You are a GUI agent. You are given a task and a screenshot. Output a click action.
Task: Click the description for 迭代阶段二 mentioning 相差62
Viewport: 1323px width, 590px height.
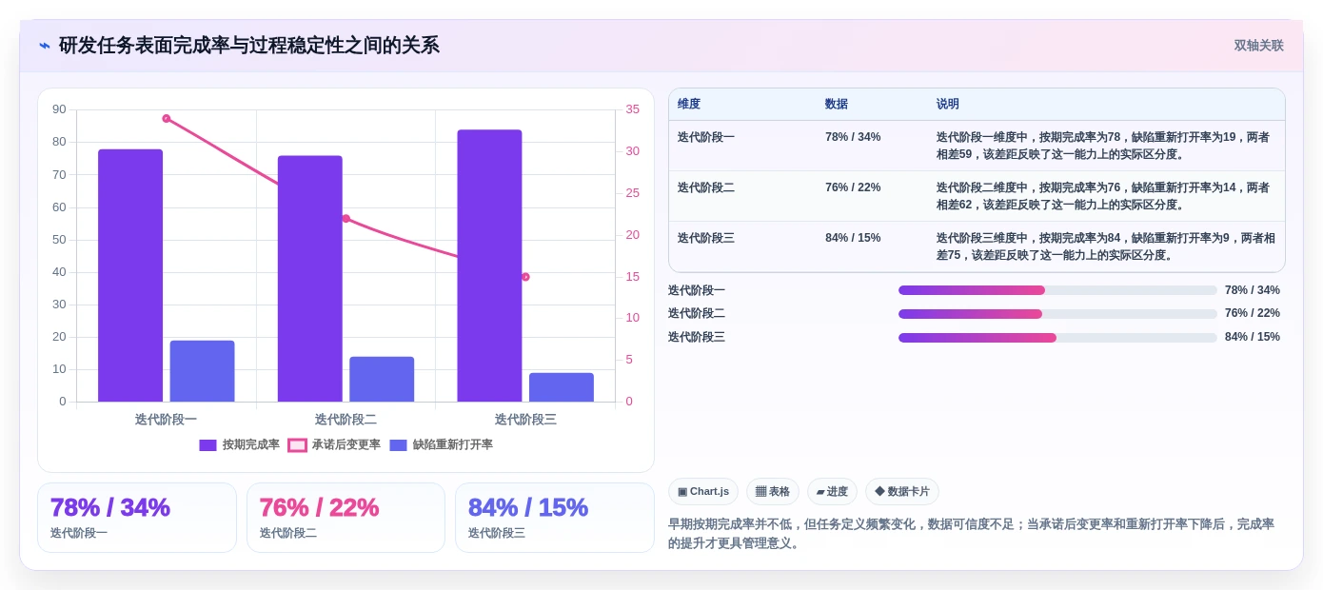click(x=1103, y=196)
